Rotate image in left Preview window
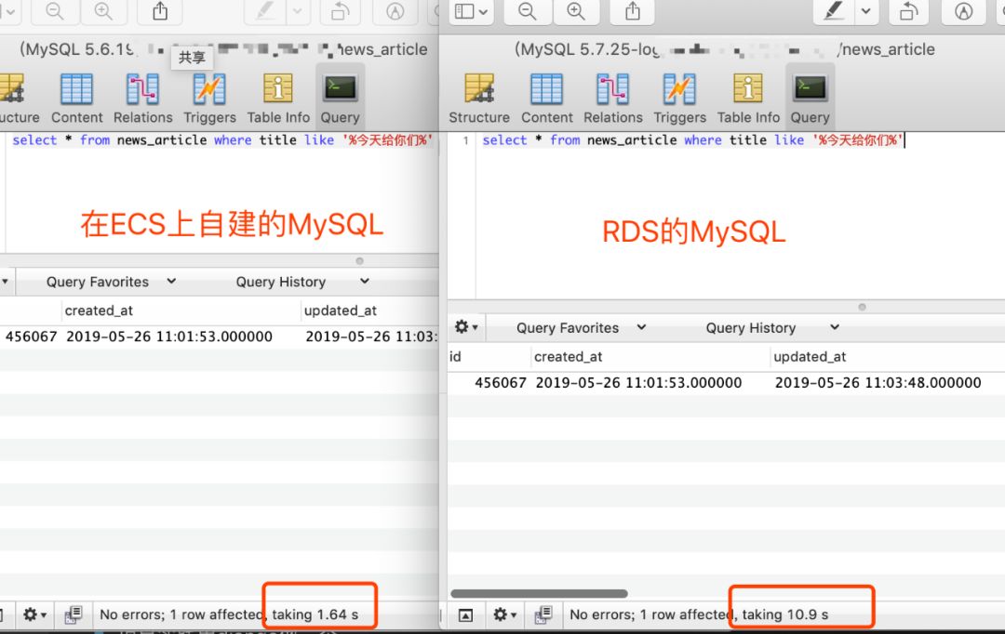This screenshot has height=634, width=1005. click(340, 11)
